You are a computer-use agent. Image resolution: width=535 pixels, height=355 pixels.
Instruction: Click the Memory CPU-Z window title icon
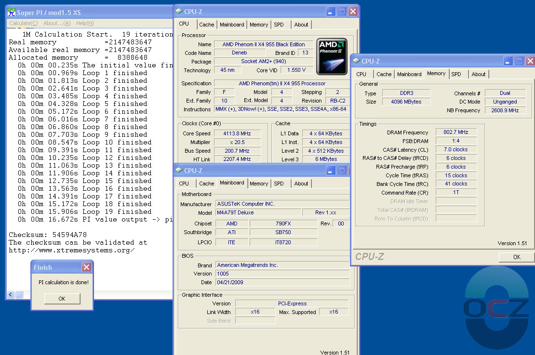click(x=356, y=61)
